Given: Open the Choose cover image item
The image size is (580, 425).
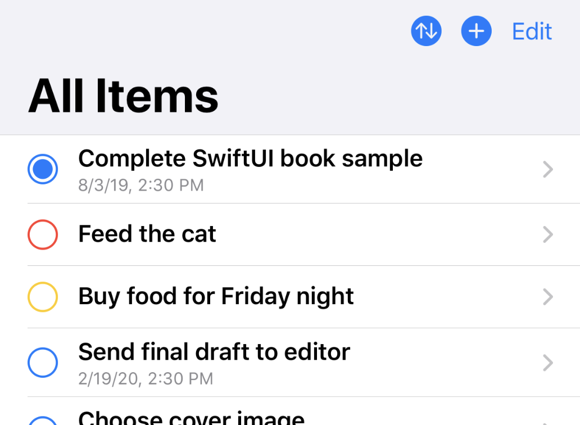Looking at the screenshot, I should 191,418.
